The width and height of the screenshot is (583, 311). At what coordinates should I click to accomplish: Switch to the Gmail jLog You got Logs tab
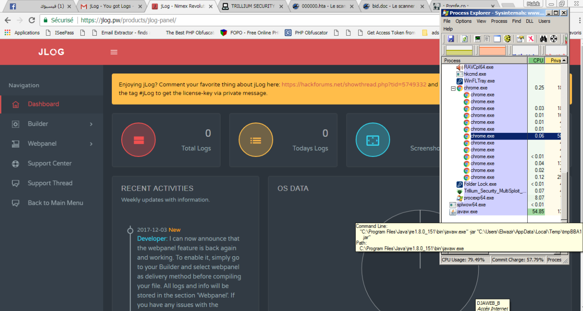click(x=111, y=6)
